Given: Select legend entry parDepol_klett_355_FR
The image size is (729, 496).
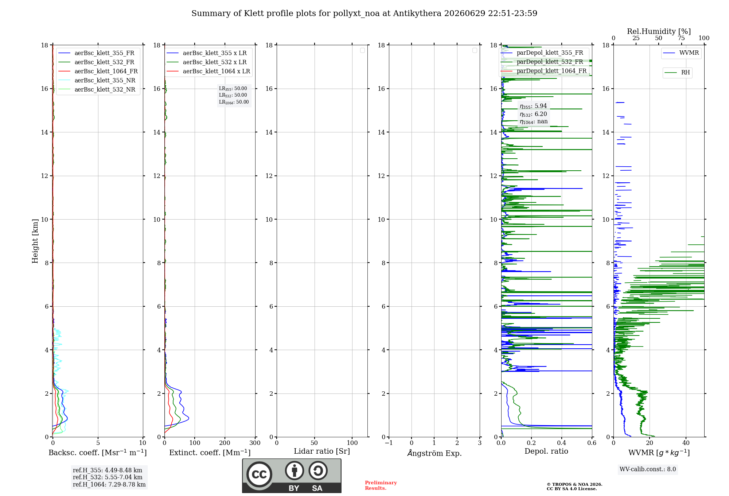Looking at the screenshot, I should [543, 53].
